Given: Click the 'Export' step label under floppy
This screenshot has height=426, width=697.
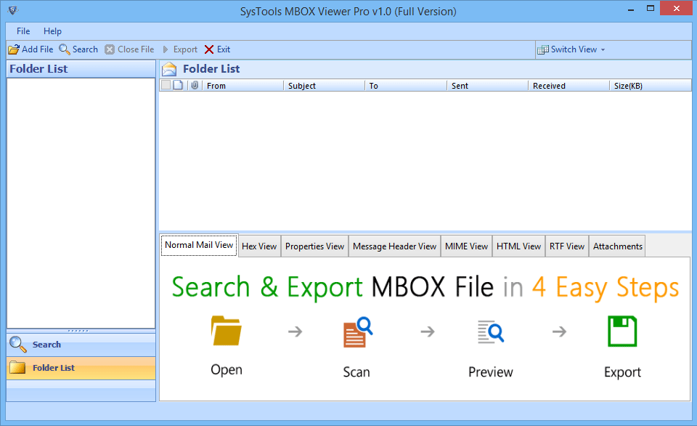Looking at the screenshot, I should click(x=622, y=371).
